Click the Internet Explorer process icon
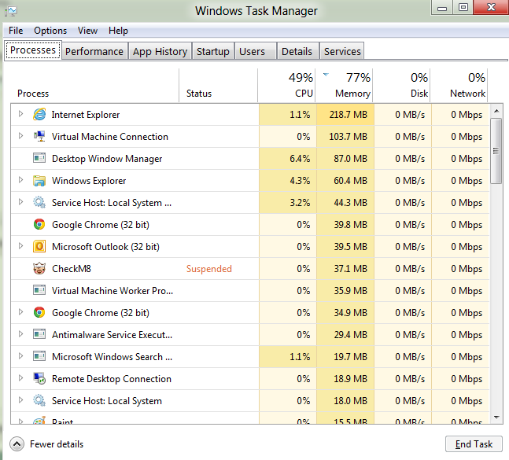This screenshot has width=509, height=460. point(39,115)
